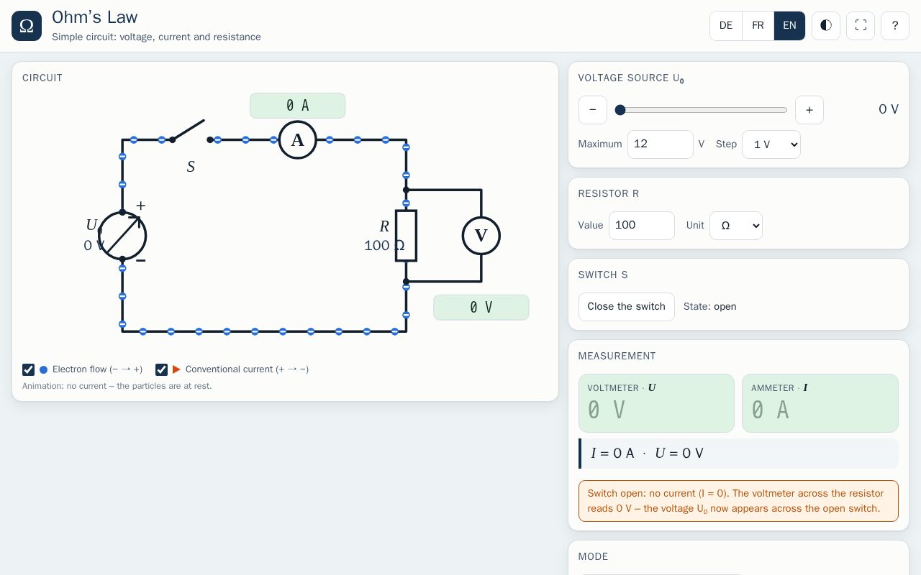Open the resistor Unit dropdown
This screenshot has height=575, width=921.
click(736, 226)
